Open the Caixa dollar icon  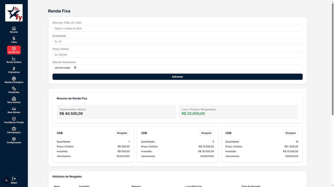(x=14, y=38)
